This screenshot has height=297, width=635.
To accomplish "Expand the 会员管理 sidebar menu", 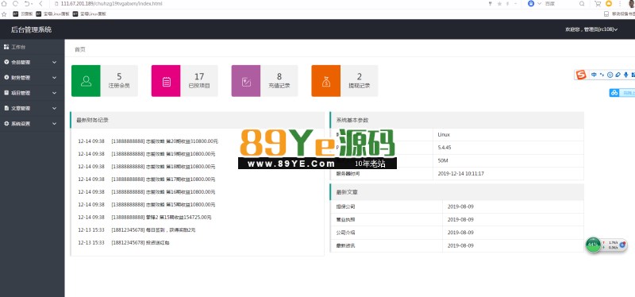I will (x=33, y=63).
